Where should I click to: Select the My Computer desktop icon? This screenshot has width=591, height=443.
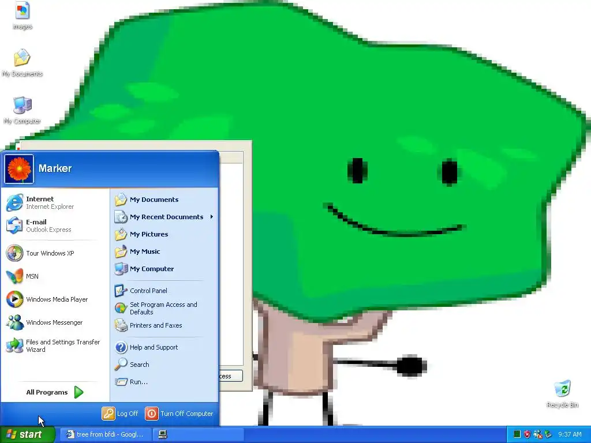tap(23, 110)
